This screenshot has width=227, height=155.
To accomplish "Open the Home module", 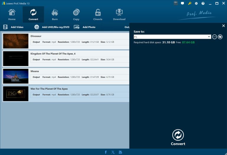I will coord(12,14).
